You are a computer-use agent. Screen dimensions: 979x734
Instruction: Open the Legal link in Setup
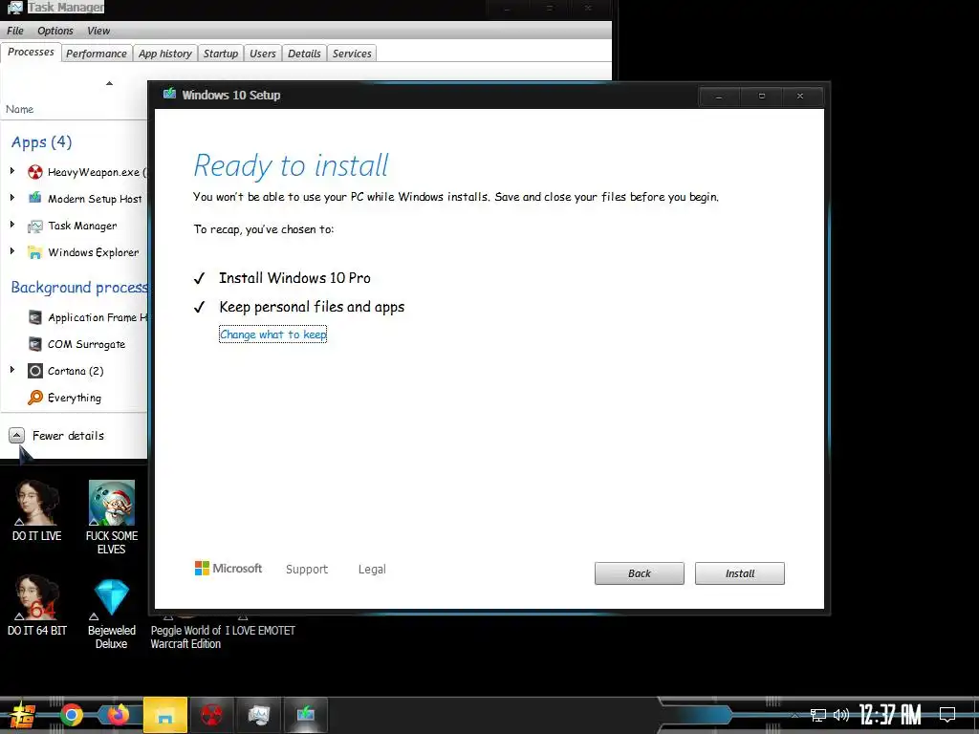tap(372, 570)
